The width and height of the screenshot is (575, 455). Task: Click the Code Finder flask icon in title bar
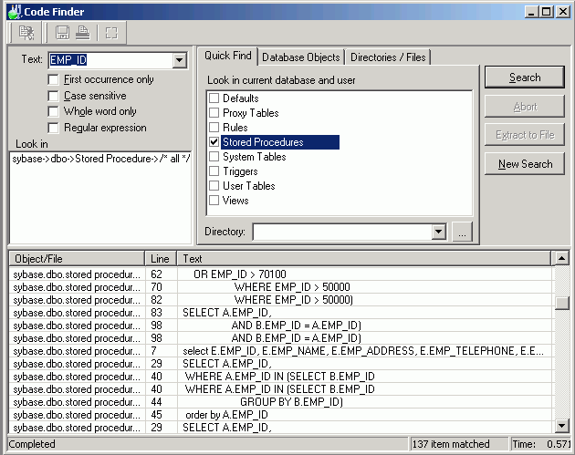[x=14, y=12]
